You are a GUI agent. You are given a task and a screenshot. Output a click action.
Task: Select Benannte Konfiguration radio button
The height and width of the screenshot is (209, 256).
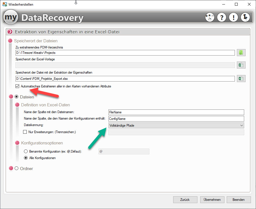pyautogui.click(x=26, y=151)
